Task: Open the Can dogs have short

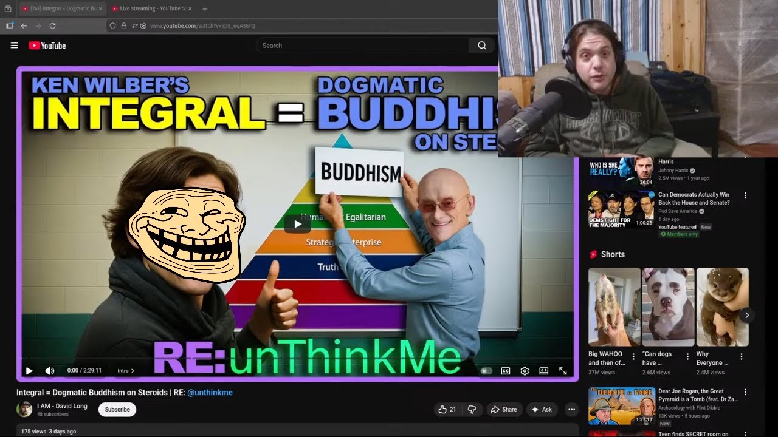Action: point(668,307)
